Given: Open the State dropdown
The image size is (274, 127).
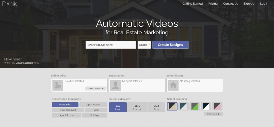Looking at the screenshot, I should coord(144,45).
